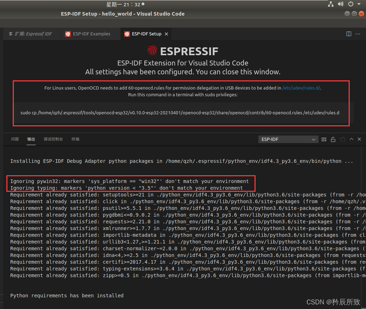This screenshot has height=309, width=366.
Task: Click the Espressif logo in setup page
Action: [152, 50]
